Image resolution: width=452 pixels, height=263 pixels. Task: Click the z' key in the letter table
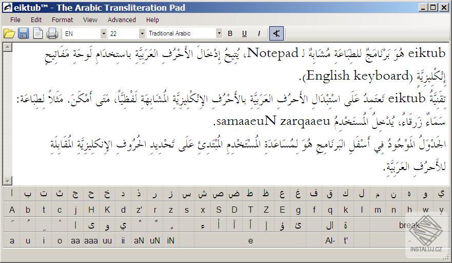(x=139, y=210)
